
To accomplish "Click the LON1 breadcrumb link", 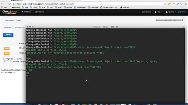I will point(19,20).
